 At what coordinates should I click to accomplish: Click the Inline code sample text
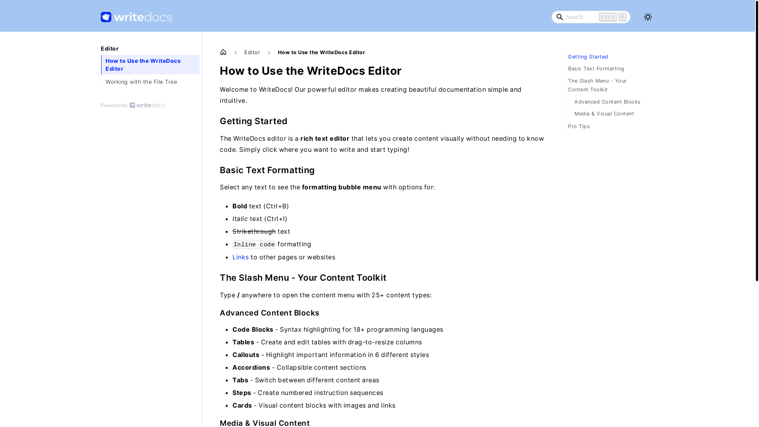point(254,244)
